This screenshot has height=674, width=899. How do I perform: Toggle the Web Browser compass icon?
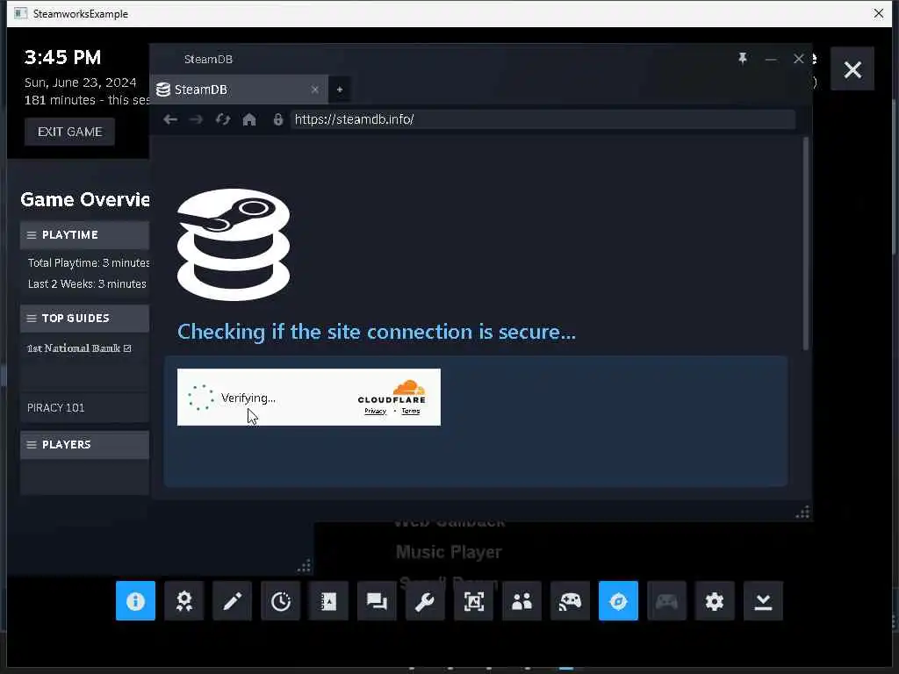click(618, 600)
